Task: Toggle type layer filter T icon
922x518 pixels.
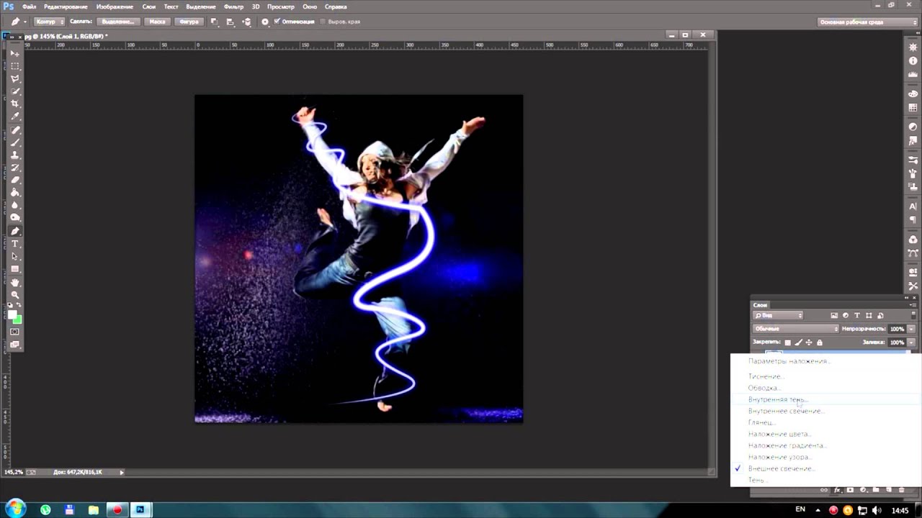Action: [857, 315]
